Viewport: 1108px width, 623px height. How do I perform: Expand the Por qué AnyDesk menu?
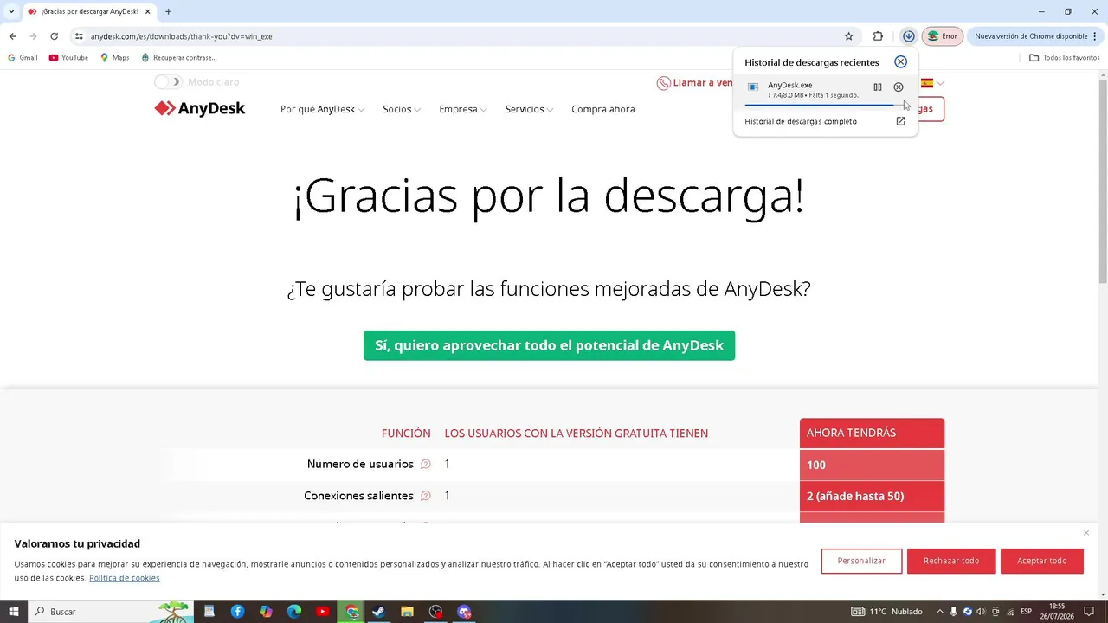[322, 110]
